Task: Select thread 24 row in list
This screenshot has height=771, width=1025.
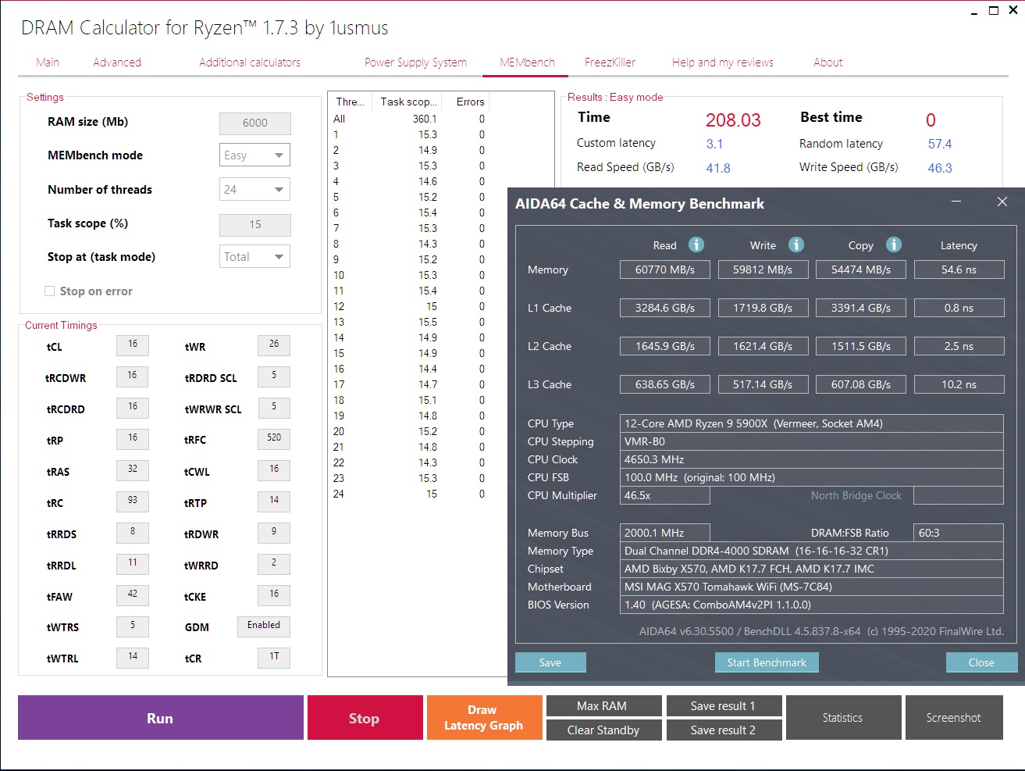Action: pyautogui.click(x=410, y=494)
